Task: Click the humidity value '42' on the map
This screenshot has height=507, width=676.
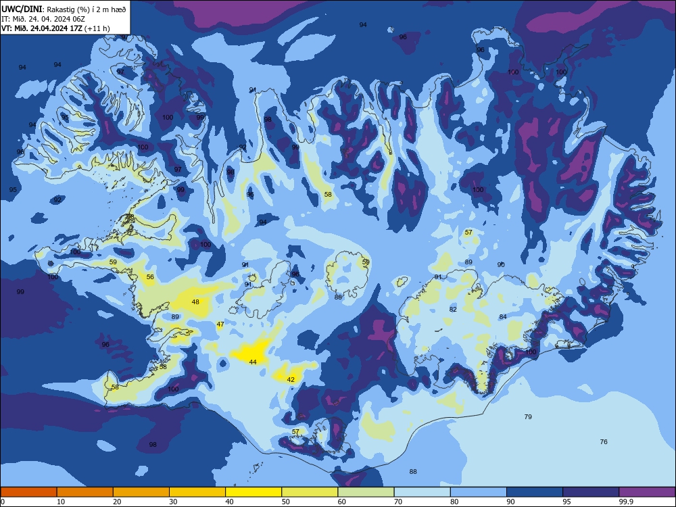Action: pyautogui.click(x=291, y=380)
